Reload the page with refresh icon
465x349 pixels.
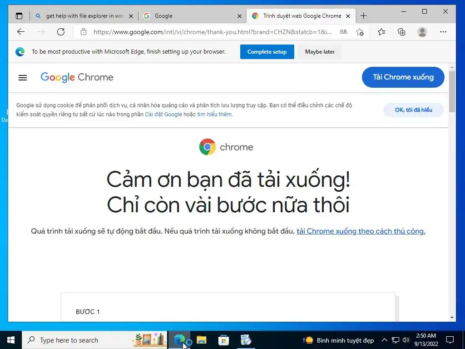click(61, 32)
